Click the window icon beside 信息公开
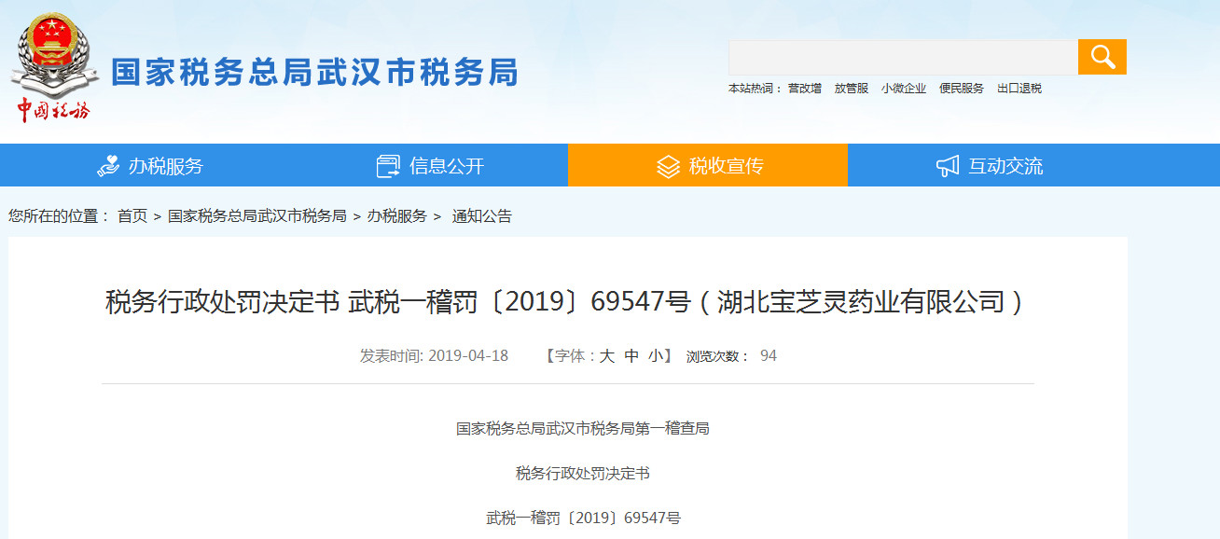Viewport: 1220px width, 539px height. (388, 166)
